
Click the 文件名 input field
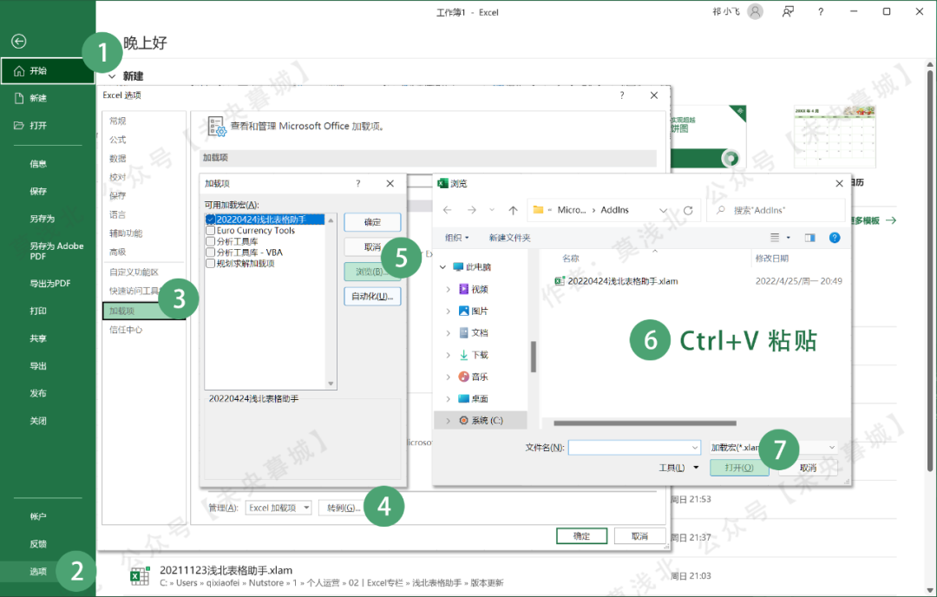point(634,447)
